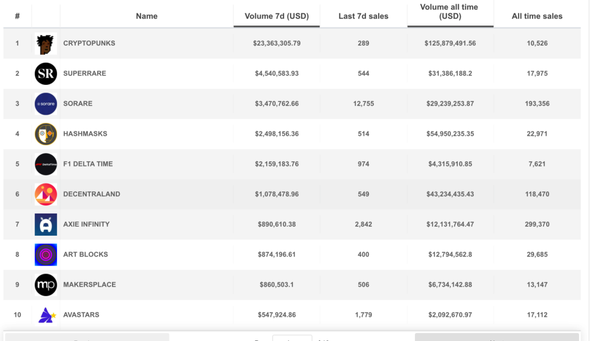Click Art Blocks all-time volume $12,794,562.8
This screenshot has height=341, width=599.
click(x=450, y=255)
